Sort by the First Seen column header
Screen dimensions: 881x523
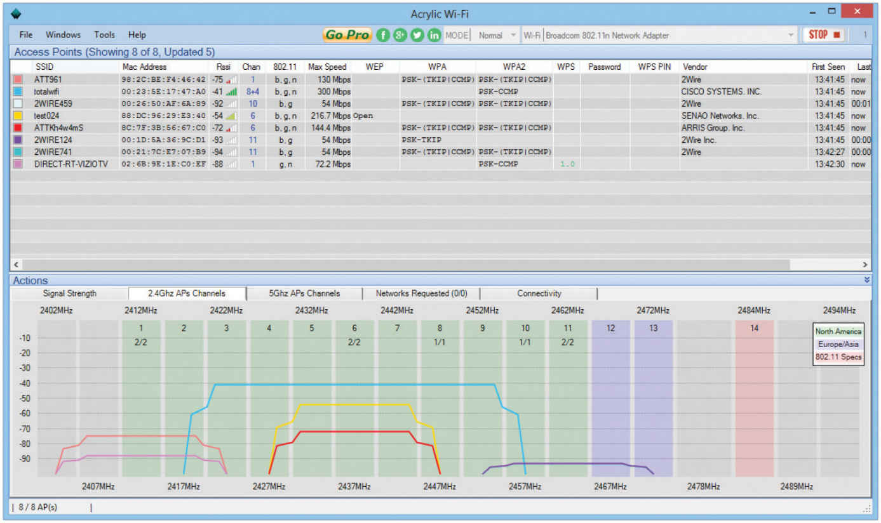pyautogui.click(x=828, y=67)
